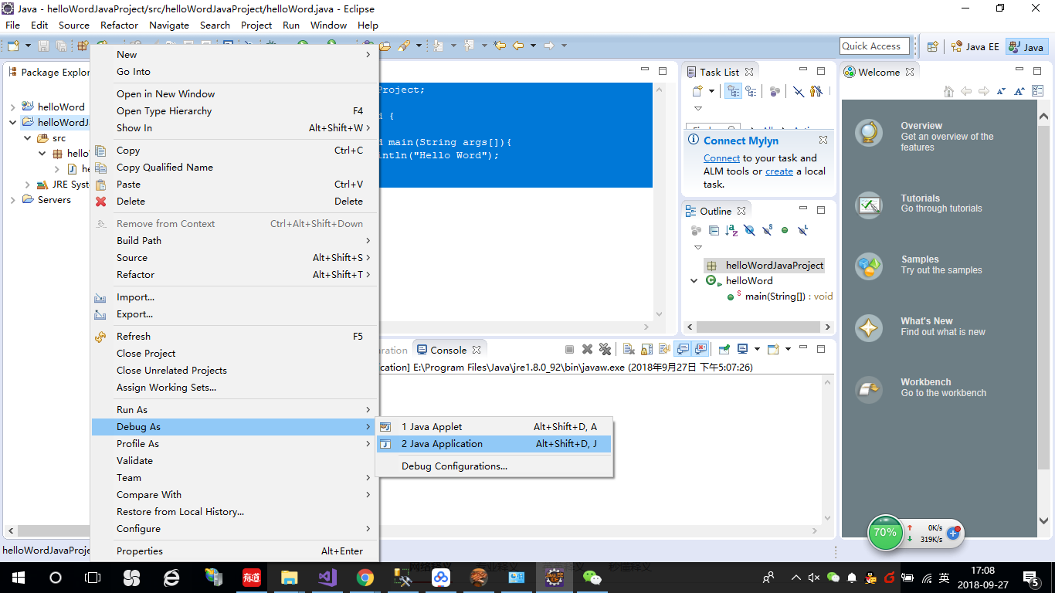Toggle Hide Non-Public Members in Outline
This screenshot has height=593, width=1055.
tap(785, 230)
